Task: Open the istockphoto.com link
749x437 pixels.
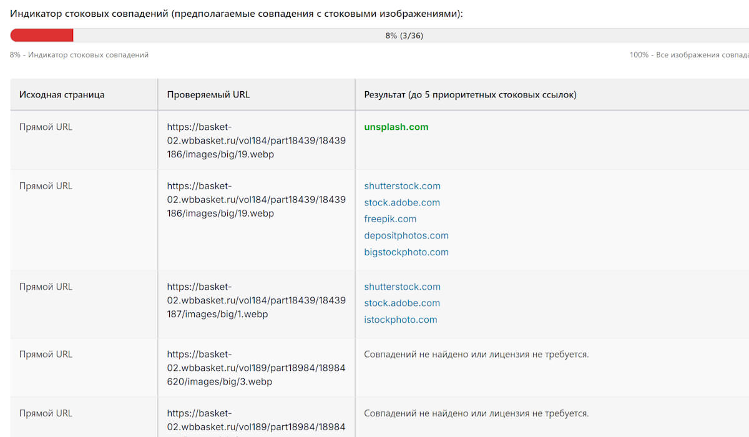Action: [x=401, y=320]
